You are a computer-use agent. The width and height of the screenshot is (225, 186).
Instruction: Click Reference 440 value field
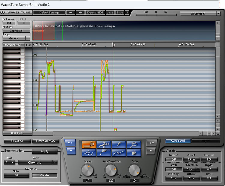point(9,23)
